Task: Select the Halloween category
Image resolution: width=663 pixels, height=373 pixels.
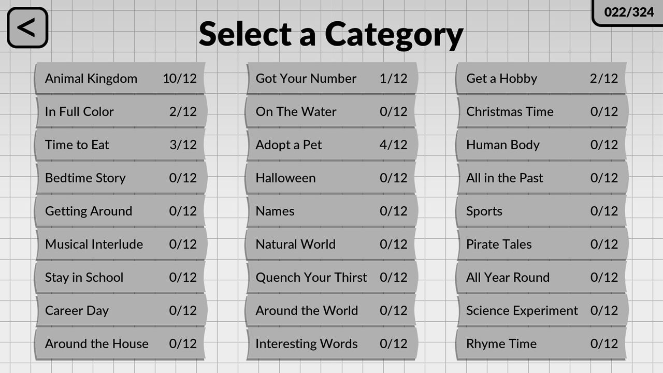Action: tap(331, 178)
